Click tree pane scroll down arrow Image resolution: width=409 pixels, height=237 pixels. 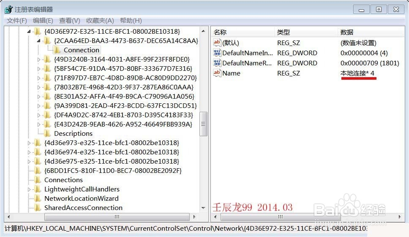[x=204, y=208]
